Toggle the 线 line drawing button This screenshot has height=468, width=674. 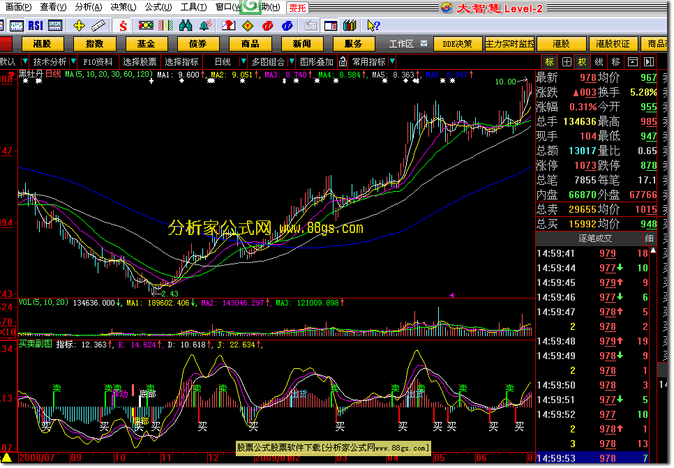click(x=599, y=62)
